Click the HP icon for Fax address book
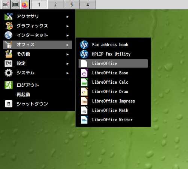188x169 pixels. [84, 45]
